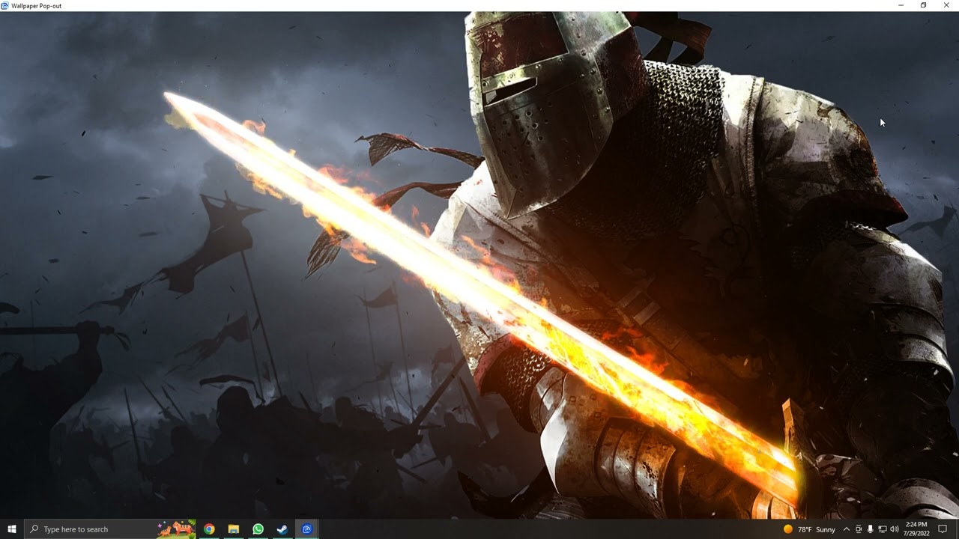Open WhatsApp from the taskbar
Screen dimensions: 959x539
point(258,529)
